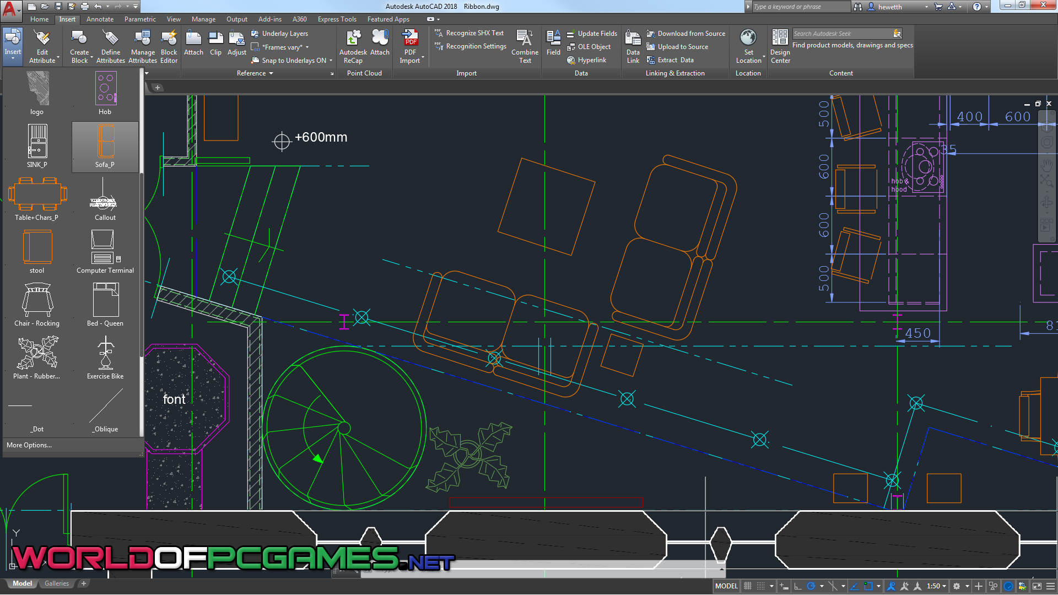This screenshot has width=1058, height=595.
Task: Open Snap to Underlays ON dropdown
Action: [x=331, y=61]
